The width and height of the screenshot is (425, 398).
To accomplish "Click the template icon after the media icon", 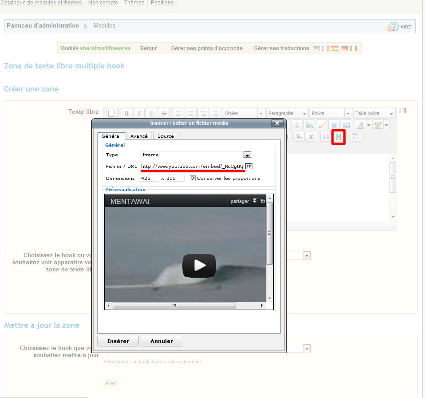I will point(355,136).
